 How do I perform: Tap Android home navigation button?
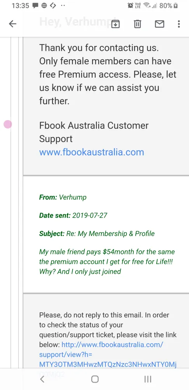pyautogui.click(x=95, y=379)
